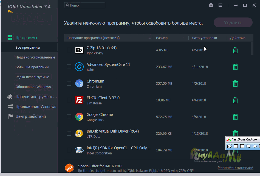Click trash icon for 7-Zip 18.01

click(235, 50)
